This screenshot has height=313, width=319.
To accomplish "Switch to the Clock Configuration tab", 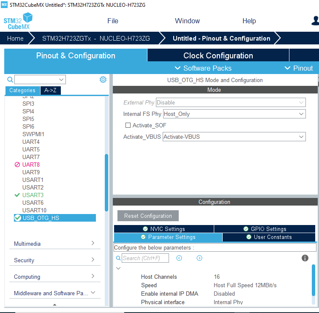I will click(x=218, y=55).
